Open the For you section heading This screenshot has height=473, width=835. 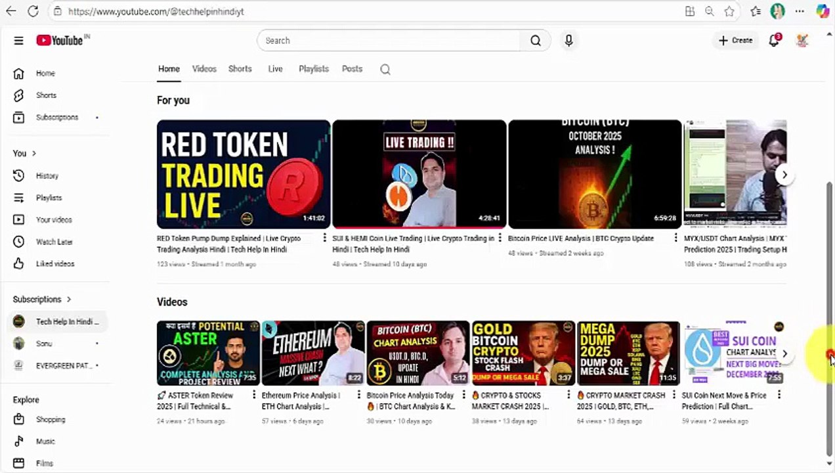click(173, 101)
